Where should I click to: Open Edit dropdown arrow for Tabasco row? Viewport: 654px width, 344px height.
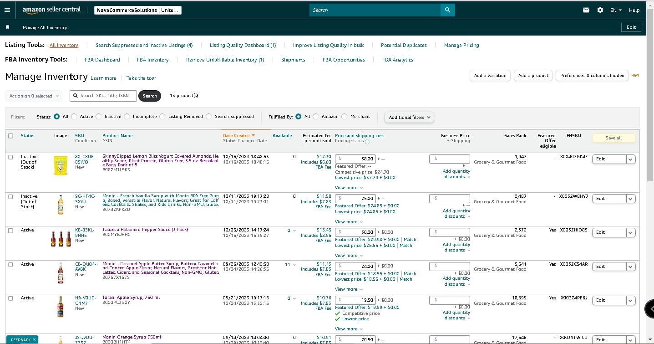pyautogui.click(x=631, y=232)
